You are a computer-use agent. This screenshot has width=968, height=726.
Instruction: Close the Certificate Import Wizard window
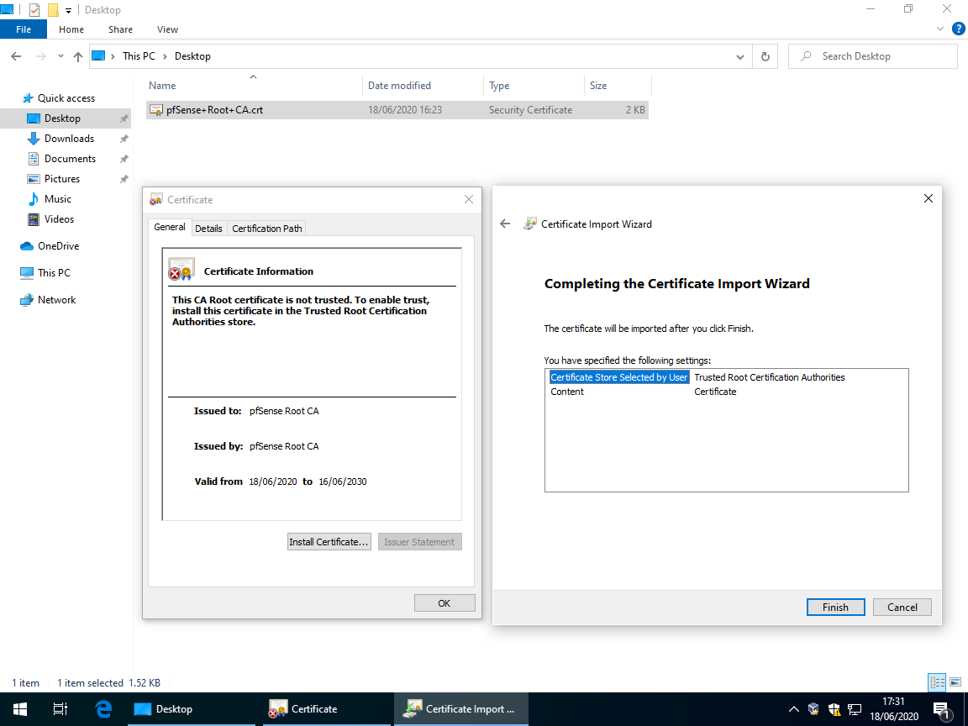point(928,198)
